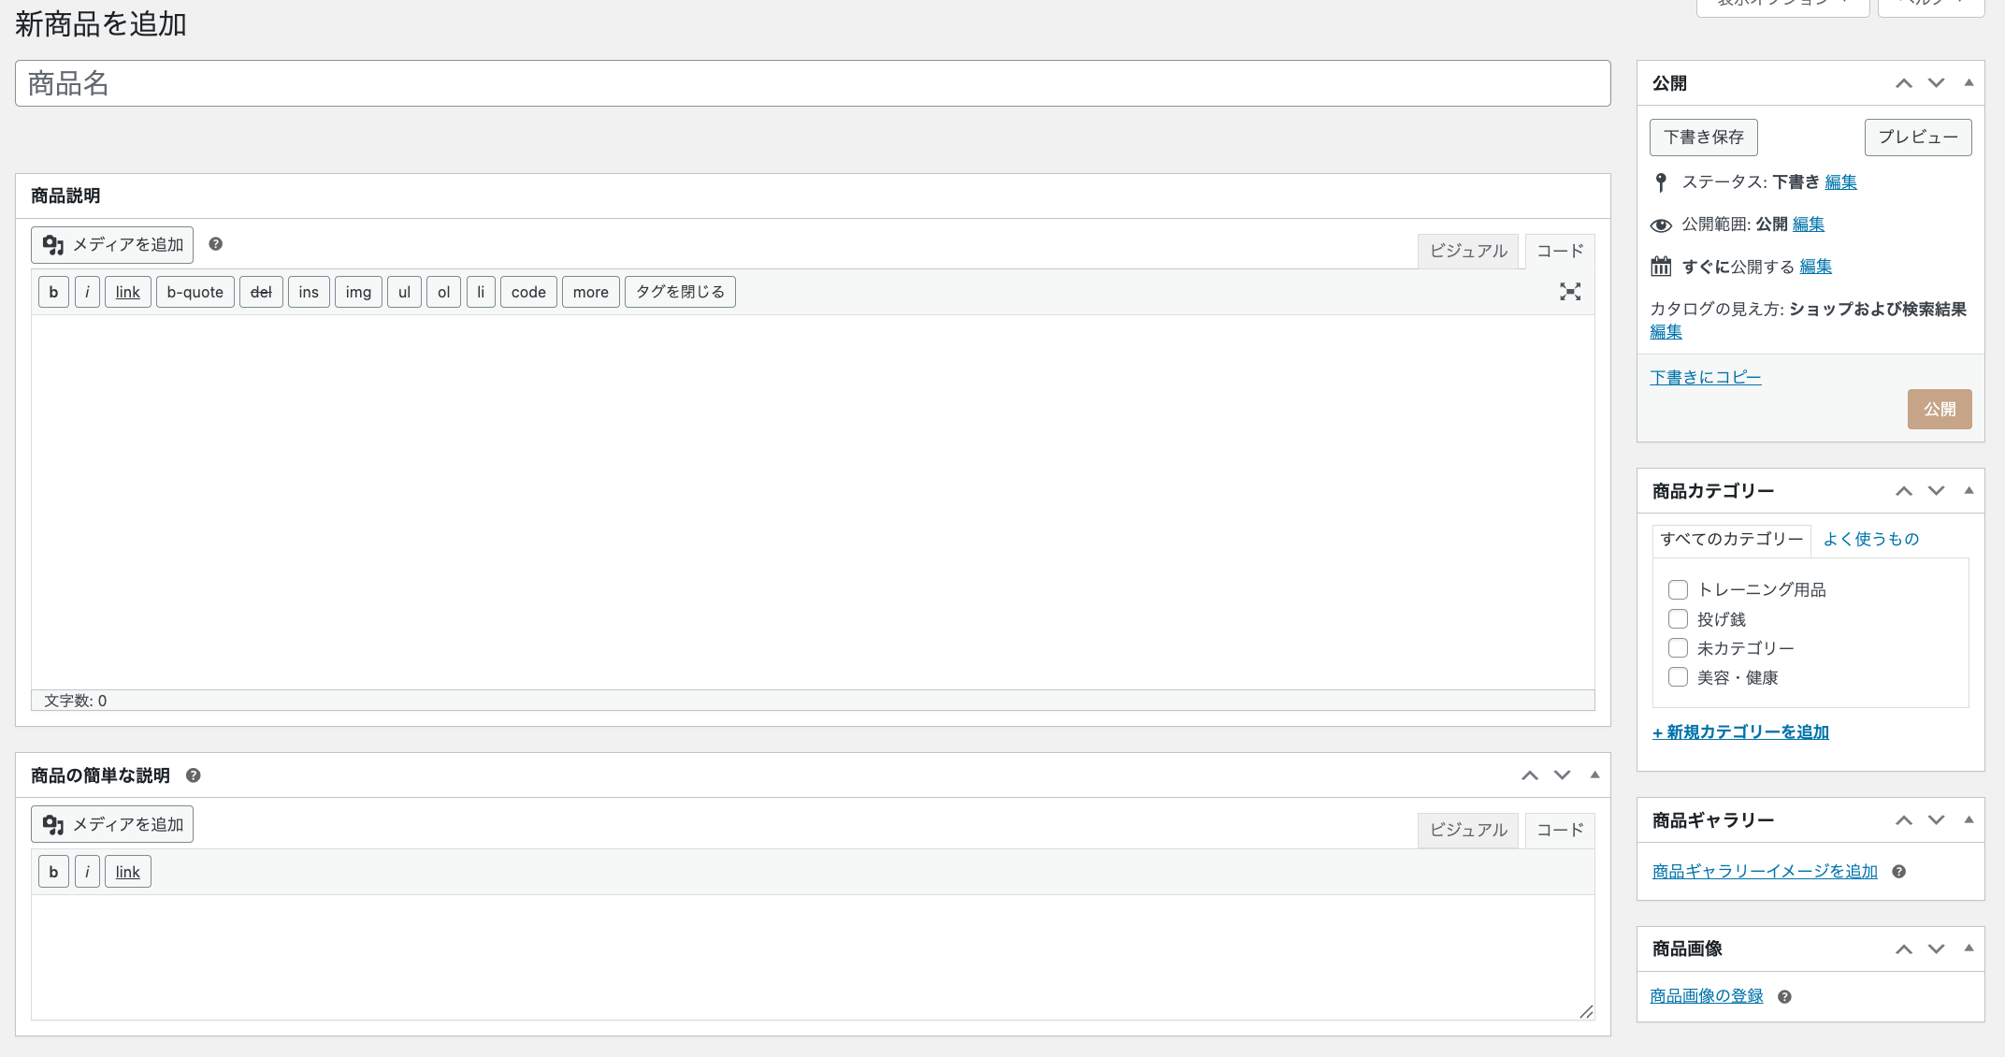Click bold (b) button in description toolbar
Viewport: 2005px width, 1057px height.
(53, 292)
